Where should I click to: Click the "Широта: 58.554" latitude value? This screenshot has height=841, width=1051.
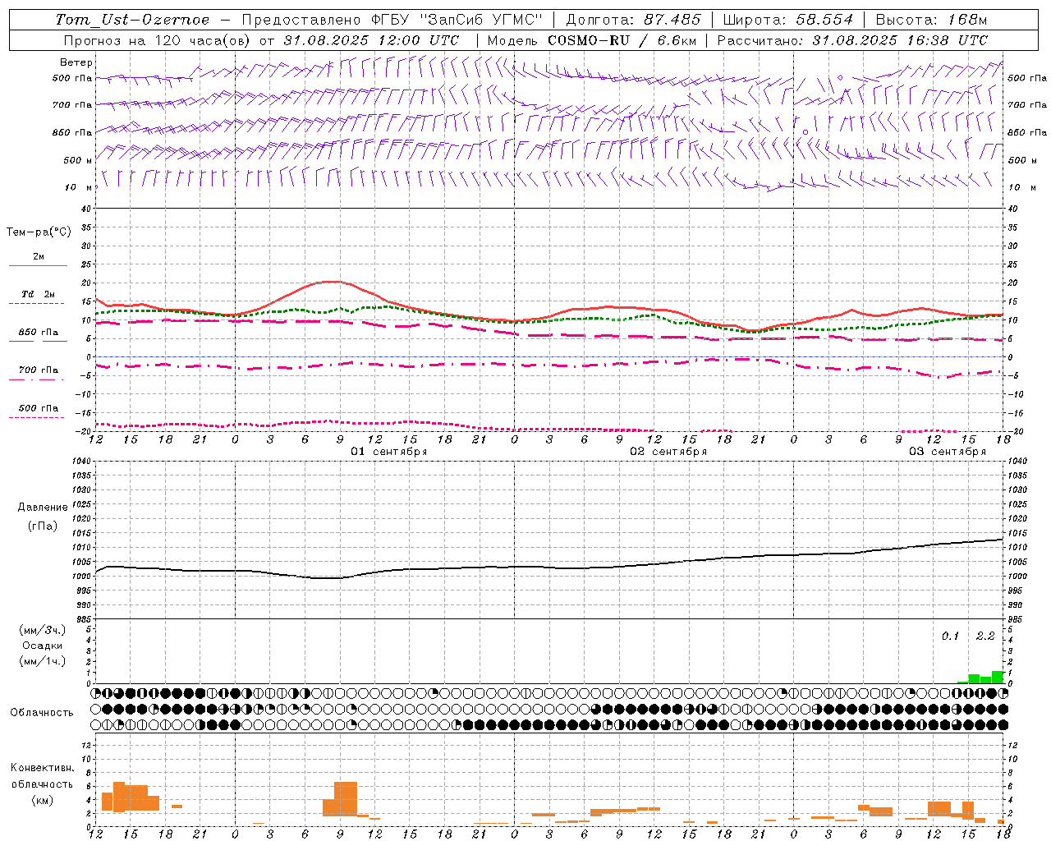pyautogui.click(x=787, y=20)
